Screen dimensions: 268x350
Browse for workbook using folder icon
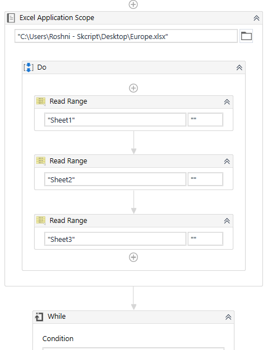point(246,36)
